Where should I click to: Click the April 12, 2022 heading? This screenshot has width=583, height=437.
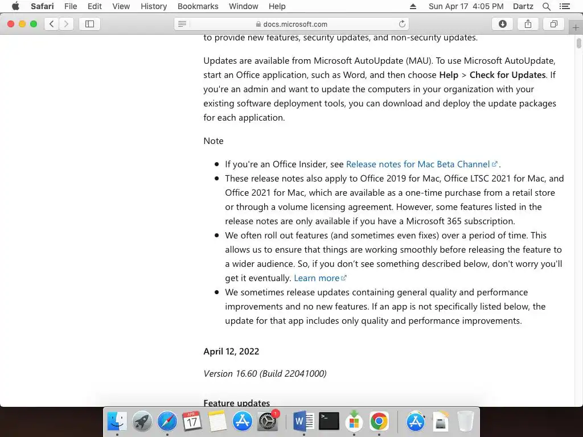[231, 352]
